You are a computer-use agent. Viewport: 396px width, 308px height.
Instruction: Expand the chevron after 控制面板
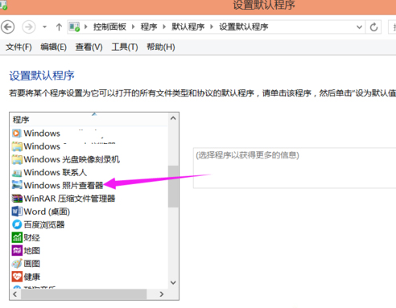[x=133, y=27]
